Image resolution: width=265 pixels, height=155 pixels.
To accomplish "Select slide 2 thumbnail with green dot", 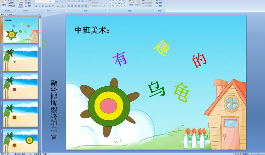I will 21,58.
